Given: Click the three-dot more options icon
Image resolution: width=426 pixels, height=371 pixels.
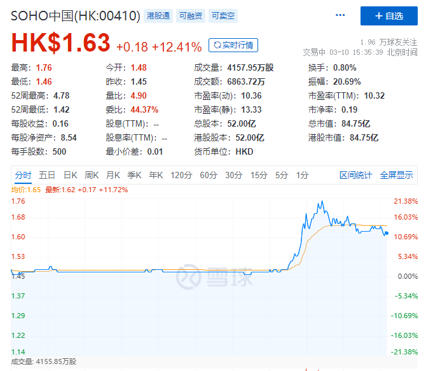Looking at the screenshot, I should 340,15.
